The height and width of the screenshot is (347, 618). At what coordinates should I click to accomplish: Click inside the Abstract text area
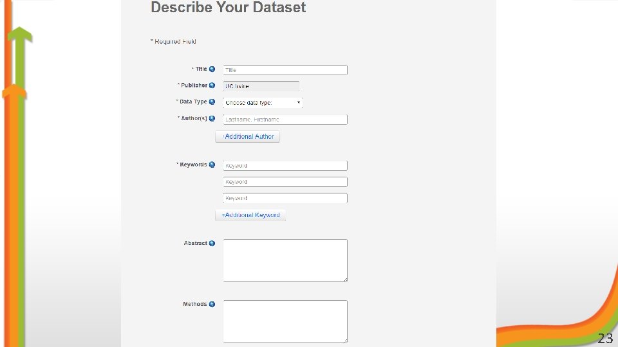pyautogui.click(x=285, y=260)
